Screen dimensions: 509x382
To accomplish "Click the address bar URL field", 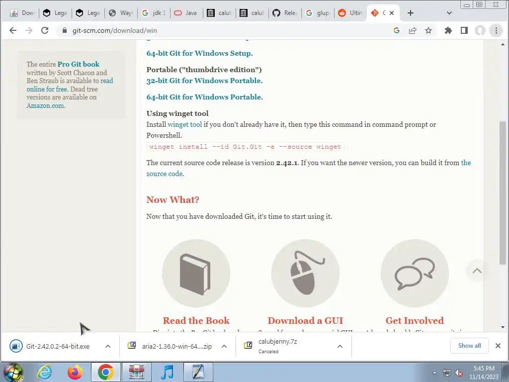I will tap(227, 30).
